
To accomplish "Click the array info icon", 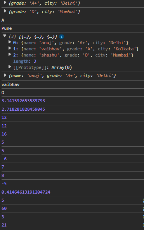I will click(61, 37).
